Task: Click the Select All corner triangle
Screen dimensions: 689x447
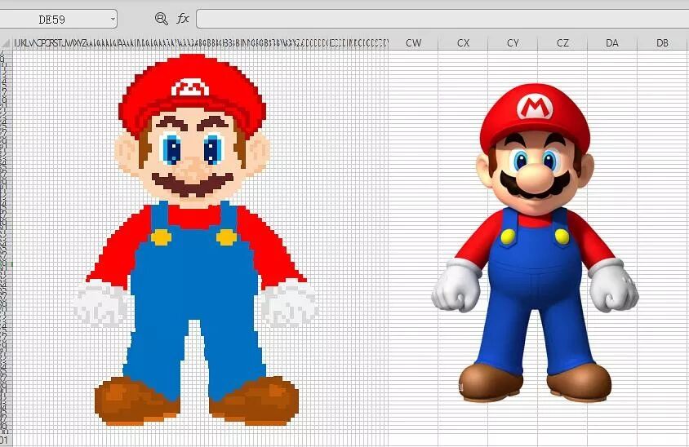Action: click(x=7, y=43)
